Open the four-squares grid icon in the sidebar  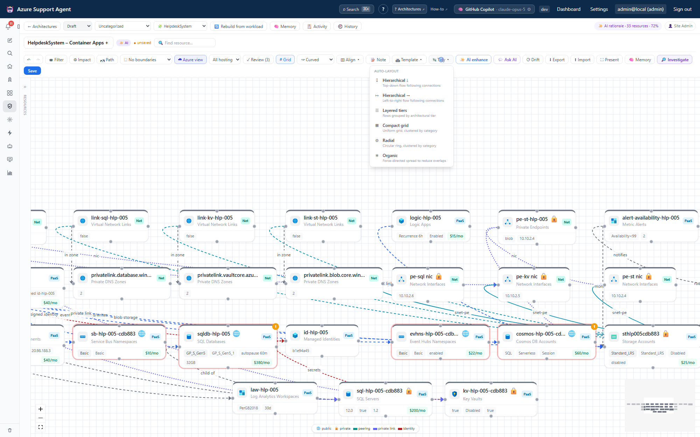10,93
